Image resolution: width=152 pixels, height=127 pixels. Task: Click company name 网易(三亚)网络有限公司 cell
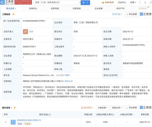(x=86, y=22)
